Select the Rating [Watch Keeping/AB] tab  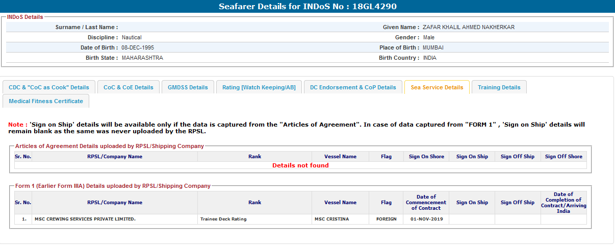point(259,87)
